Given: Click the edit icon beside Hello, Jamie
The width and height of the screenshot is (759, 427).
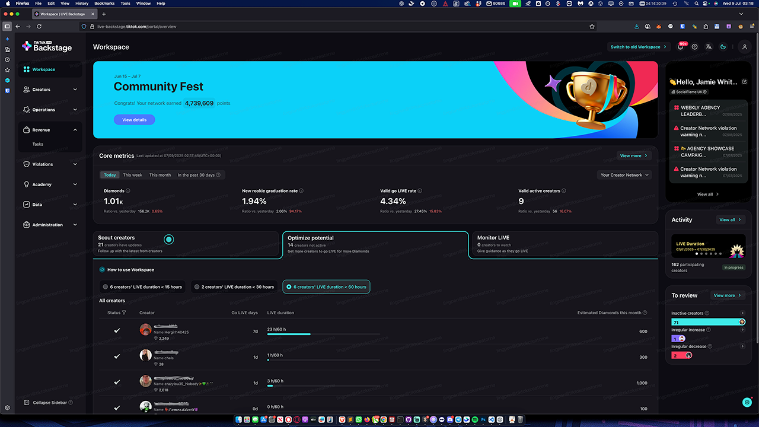Looking at the screenshot, I should 744,82.
